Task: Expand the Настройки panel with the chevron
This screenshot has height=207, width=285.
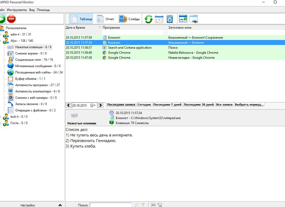Action: 60,205
